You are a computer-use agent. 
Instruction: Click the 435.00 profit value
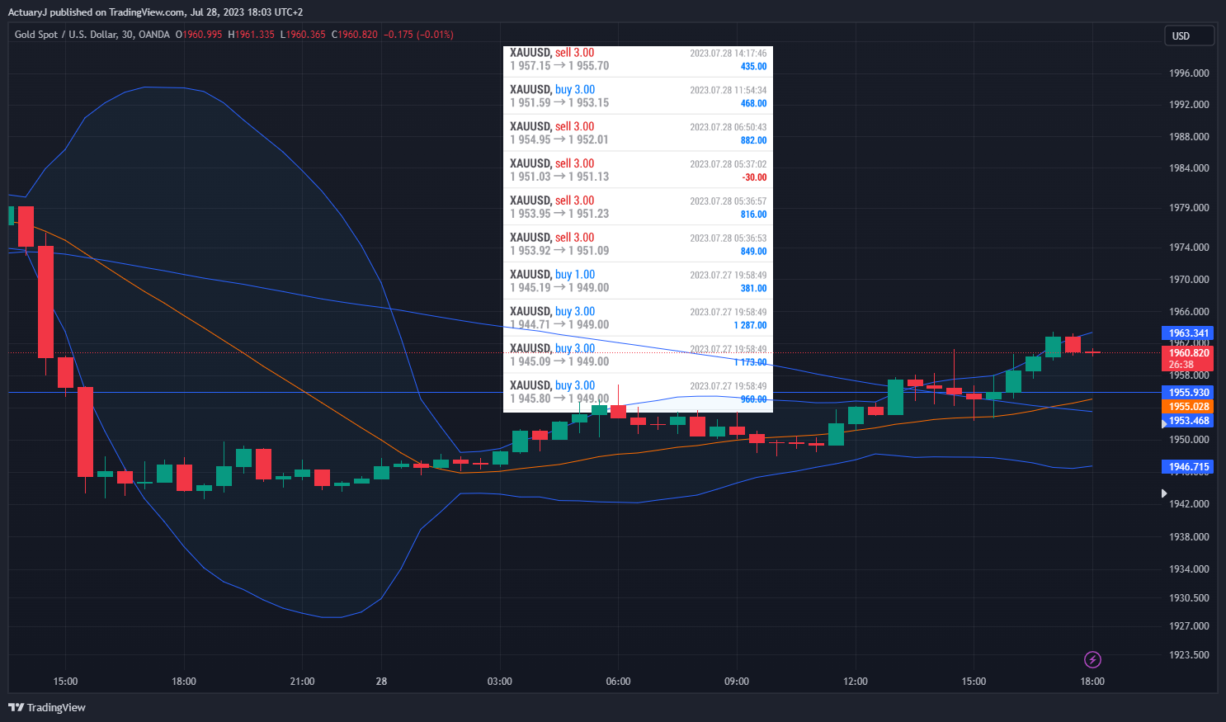click(x=753, y=67)
